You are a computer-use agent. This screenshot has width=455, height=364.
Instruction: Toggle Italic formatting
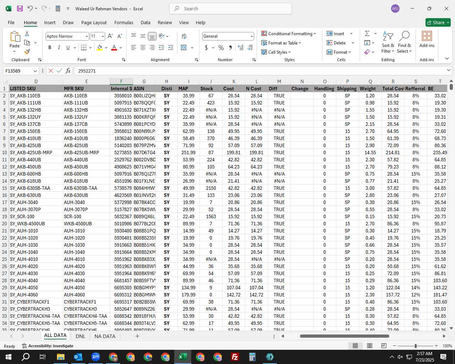(59, 48)
